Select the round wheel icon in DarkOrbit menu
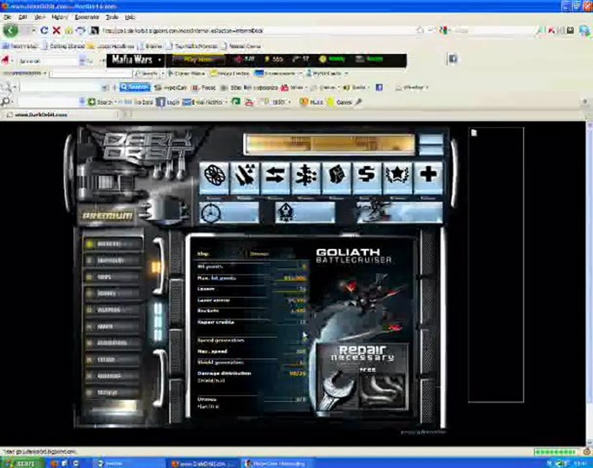The height and width of the screenshot is (468, 593). [214, 177]
